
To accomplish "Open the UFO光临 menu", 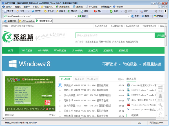I will point(92,7).
